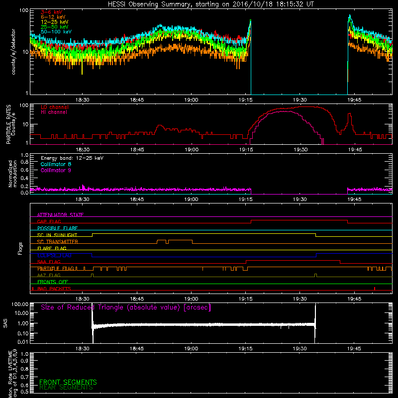This screenshot has width=398, height=398.
Task: Click the counts/s/detector axis label
Action: [13, 52]
